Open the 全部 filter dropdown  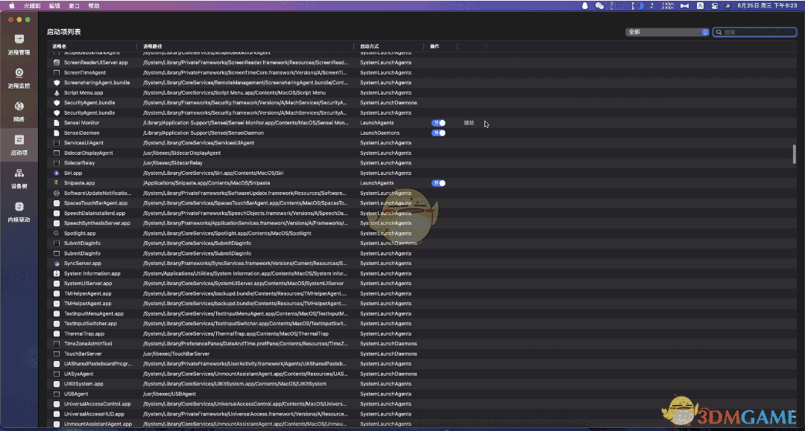click(x=667, y=32)
